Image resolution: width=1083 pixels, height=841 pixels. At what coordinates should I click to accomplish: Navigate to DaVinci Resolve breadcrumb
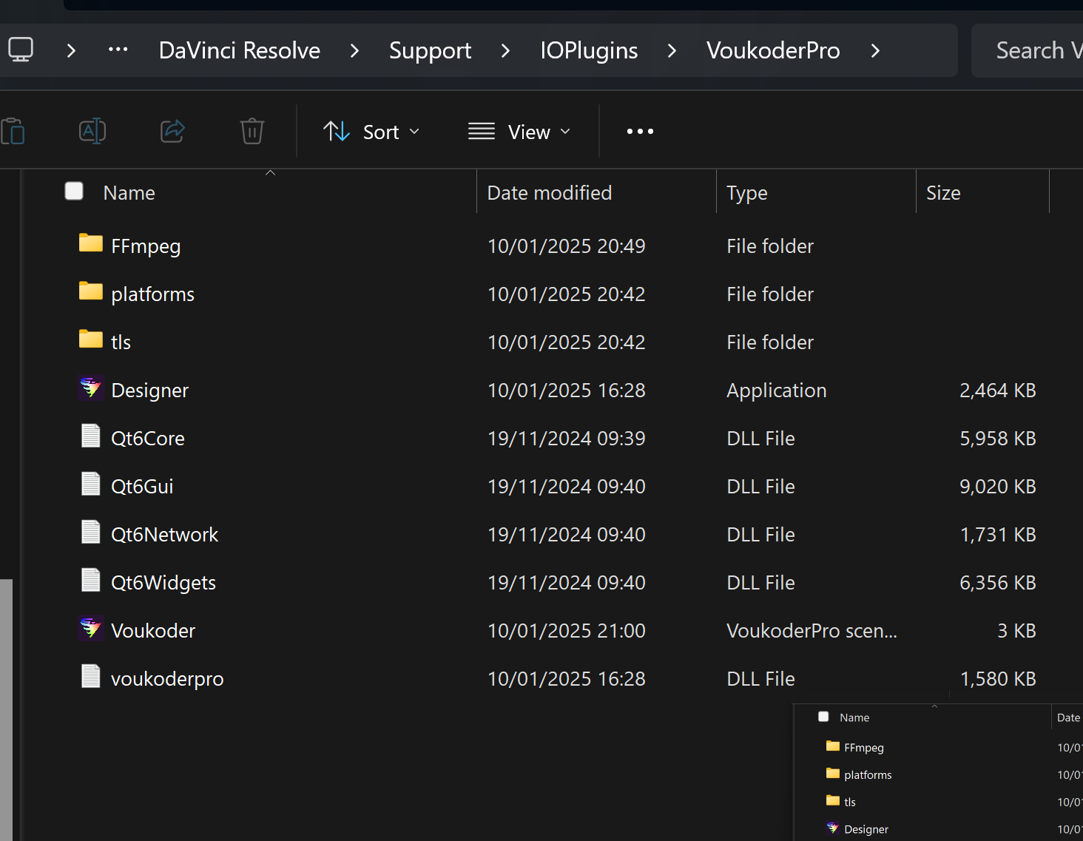[x=239, y=50]
